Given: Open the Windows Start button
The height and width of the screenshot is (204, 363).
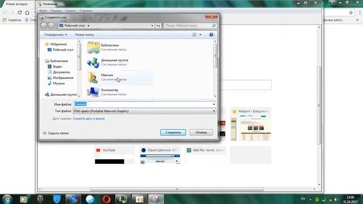Looking at the screenshot, I should click(x=7, y=199).
